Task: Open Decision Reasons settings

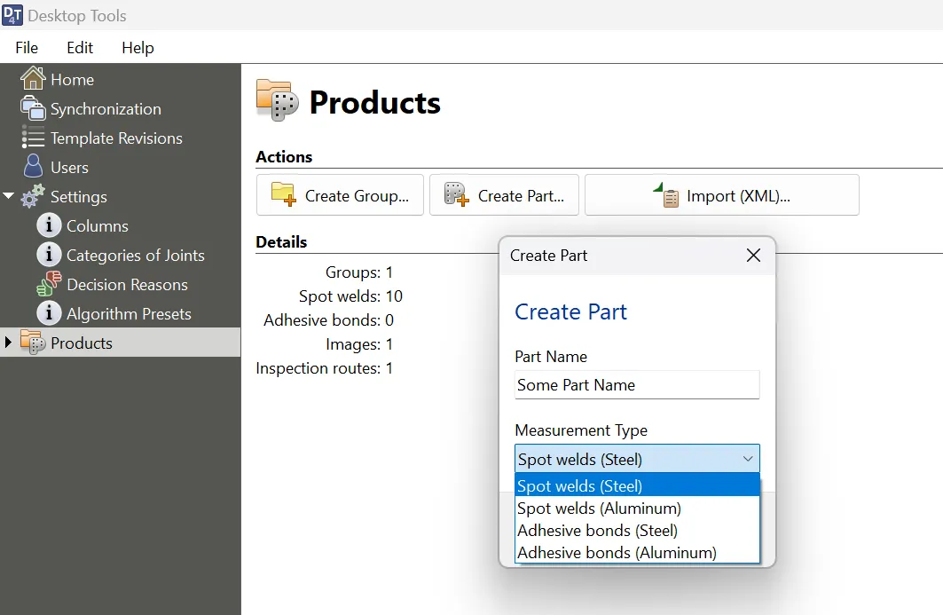Action: (128, 284)
